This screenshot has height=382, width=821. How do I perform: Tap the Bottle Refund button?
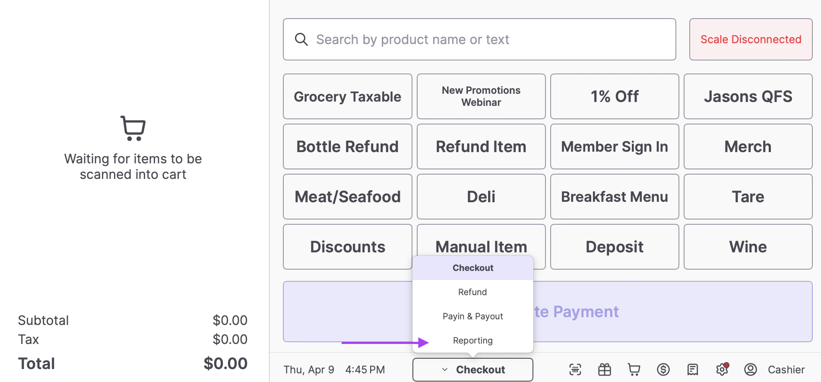click(x=348, y=146)
